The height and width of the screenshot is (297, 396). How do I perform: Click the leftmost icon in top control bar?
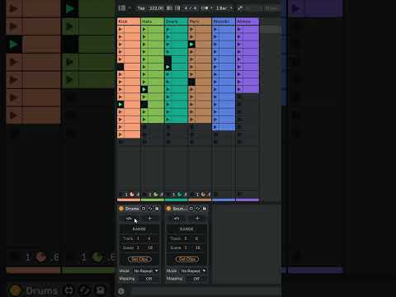(122, 8)
